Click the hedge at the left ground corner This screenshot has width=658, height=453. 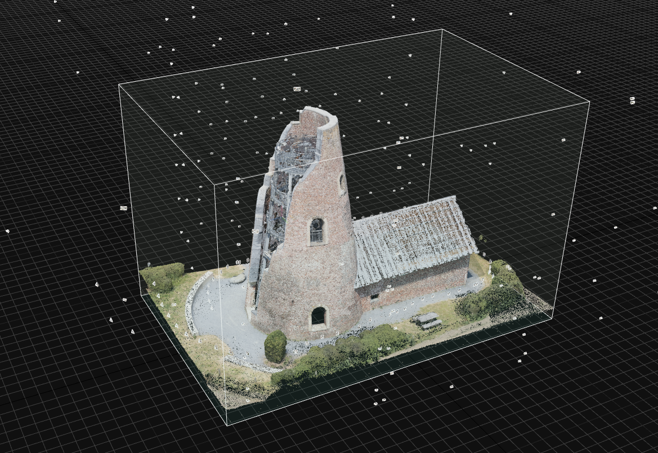click(162, 276)
